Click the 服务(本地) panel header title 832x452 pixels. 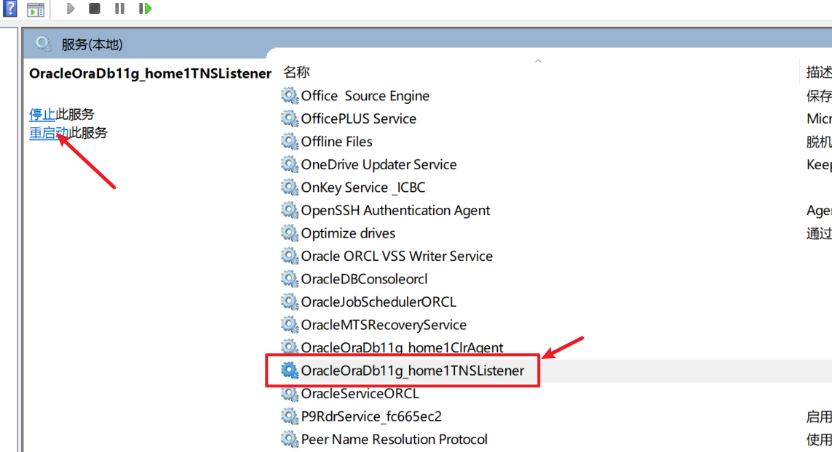(92, 44)
